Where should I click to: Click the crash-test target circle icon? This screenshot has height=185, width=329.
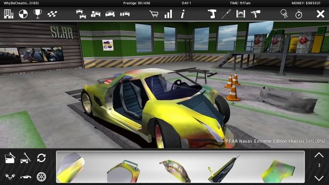click(23, 14)
